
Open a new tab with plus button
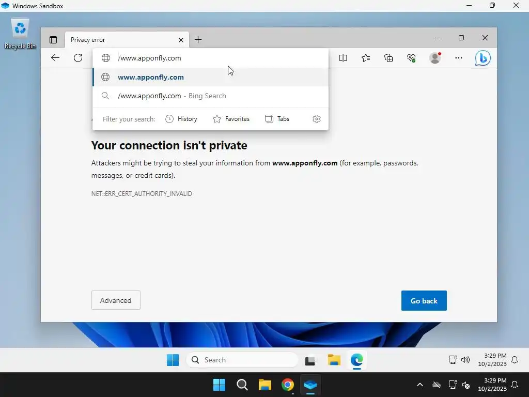198,40
